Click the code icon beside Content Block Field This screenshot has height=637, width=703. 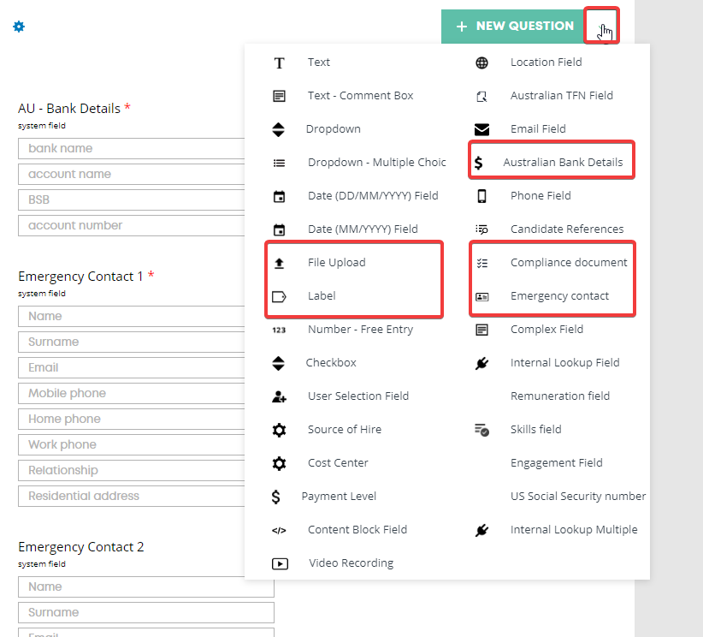pyautogui.click(x=279, y=529)
